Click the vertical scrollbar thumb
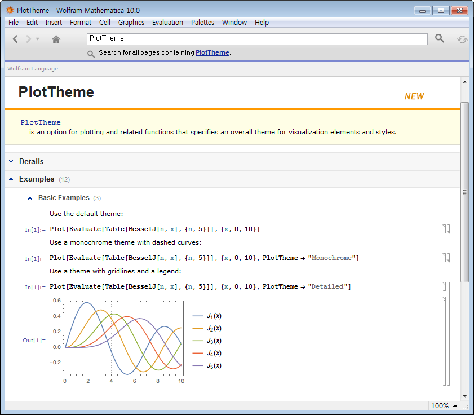This screenshot has width=474, height=415. tap(464, 192)
